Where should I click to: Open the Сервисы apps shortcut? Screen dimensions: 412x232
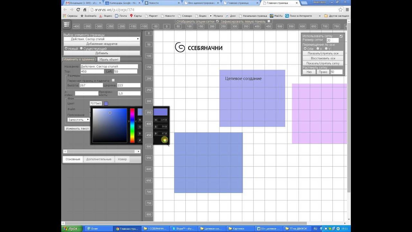70,16
